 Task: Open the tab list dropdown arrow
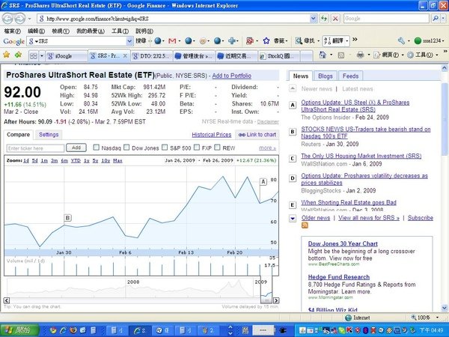(x=42, y=55)
